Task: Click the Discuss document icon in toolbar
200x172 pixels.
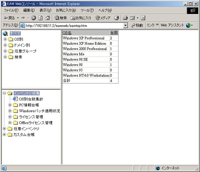Action: tap(143, 18)
